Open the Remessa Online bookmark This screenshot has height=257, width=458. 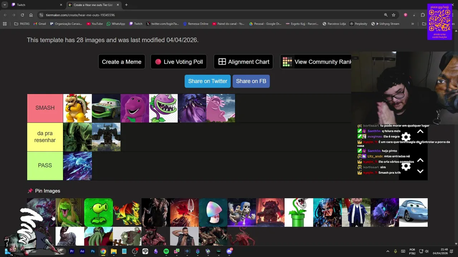click(196, 24)
